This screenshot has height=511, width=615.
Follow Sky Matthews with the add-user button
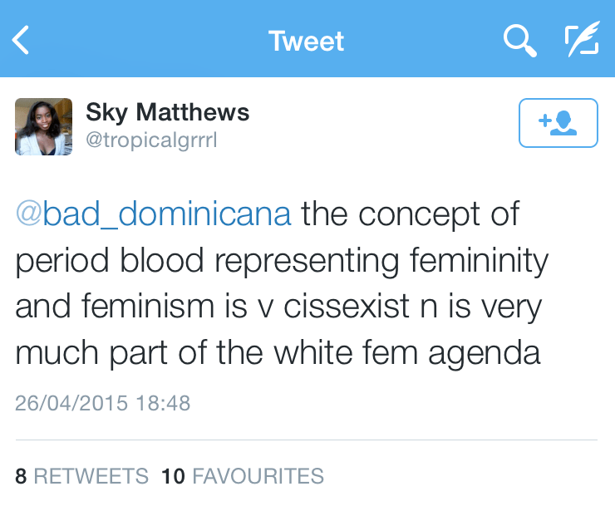click(x=558, y=123)
